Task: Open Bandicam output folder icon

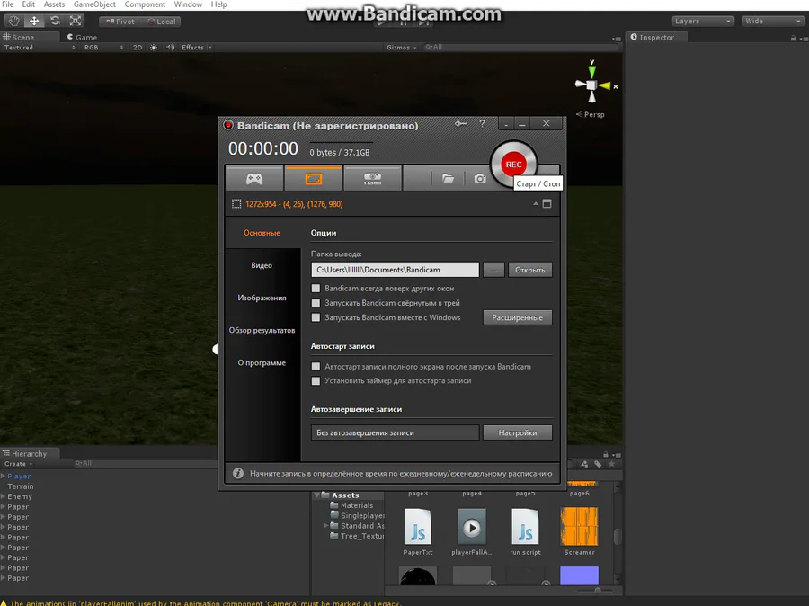Action: (448, 179)
